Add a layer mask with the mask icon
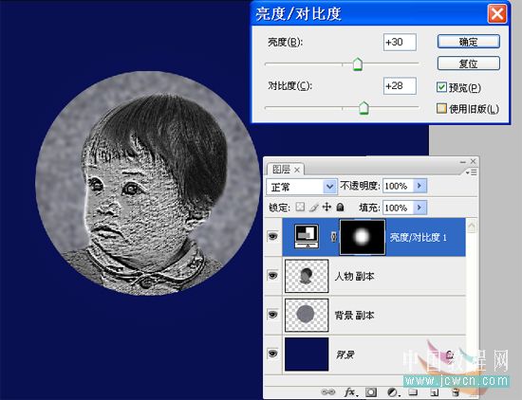The image size is (522, 400). [x=371, y=392]
